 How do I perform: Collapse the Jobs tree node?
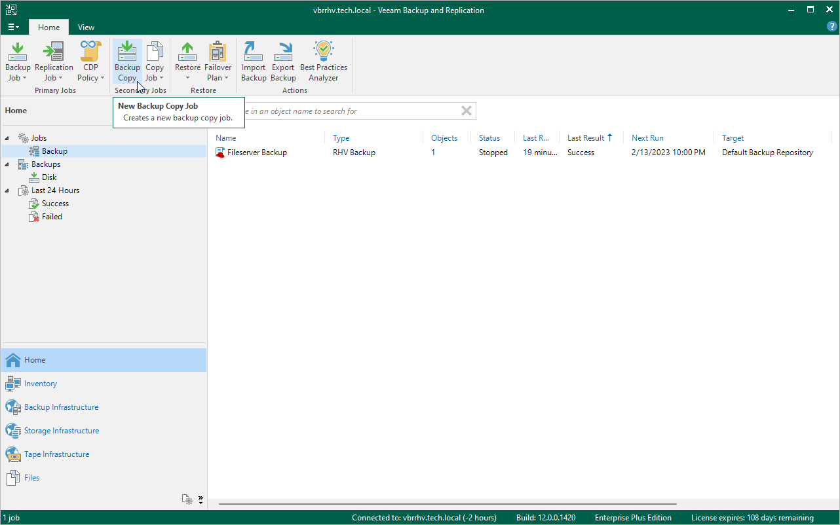pos(7,138)
